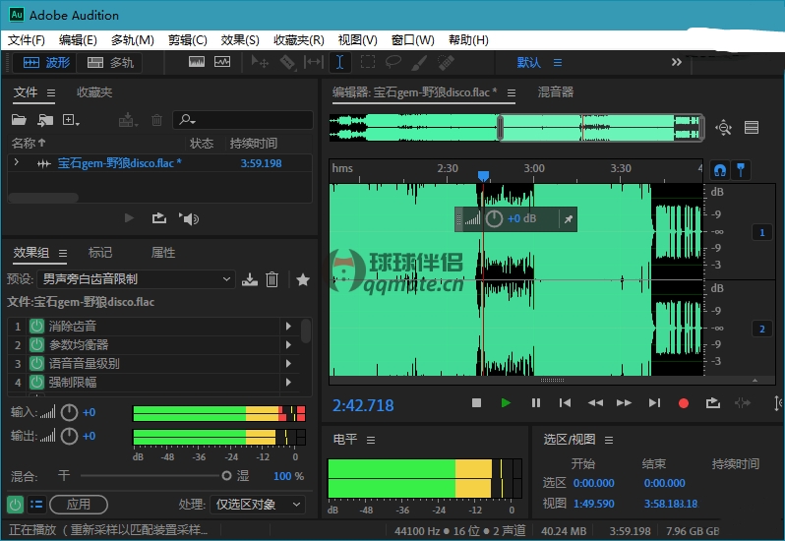Show the spectral frequency display
Screen dimensions: 785x541
coord(197,62)
